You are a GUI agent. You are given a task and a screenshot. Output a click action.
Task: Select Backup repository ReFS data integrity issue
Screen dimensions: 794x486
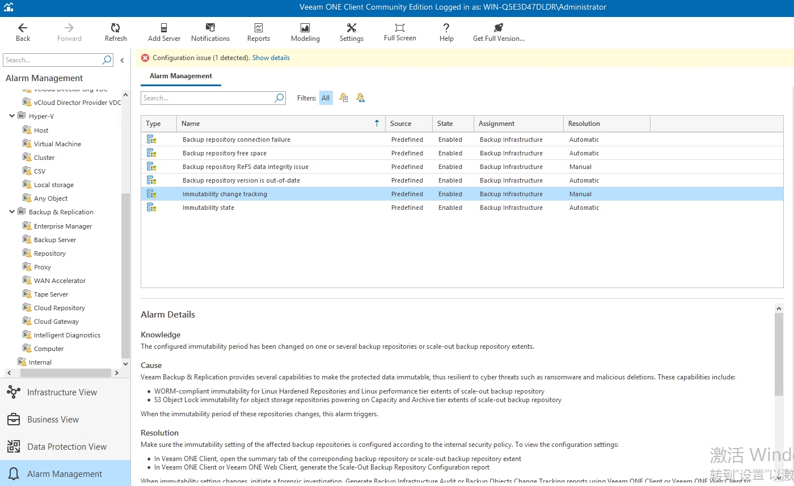click(462, 167)
